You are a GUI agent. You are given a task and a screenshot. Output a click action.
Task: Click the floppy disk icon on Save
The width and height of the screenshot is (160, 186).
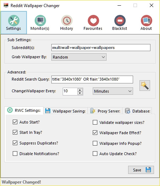coord(148,170)
